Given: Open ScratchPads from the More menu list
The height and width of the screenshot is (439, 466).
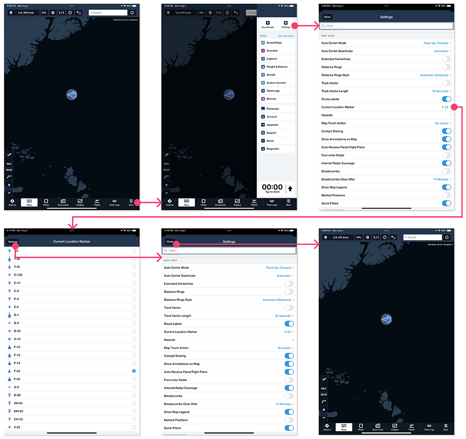Looking at the screenshot, I should pos(277,42).
